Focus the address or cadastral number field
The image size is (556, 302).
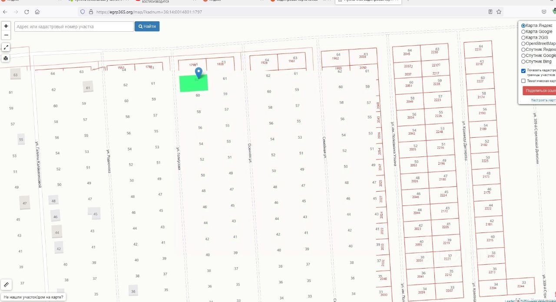(x=74, y=27)
